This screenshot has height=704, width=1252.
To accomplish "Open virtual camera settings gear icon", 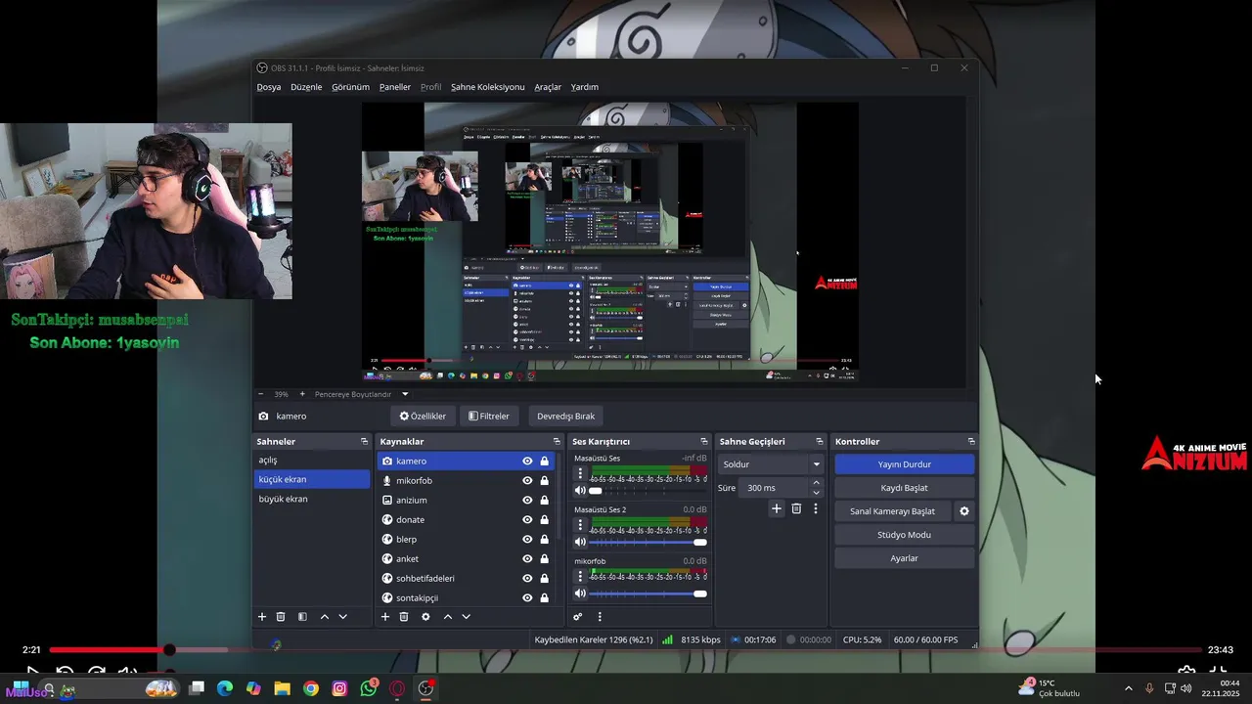I will 964,511.
